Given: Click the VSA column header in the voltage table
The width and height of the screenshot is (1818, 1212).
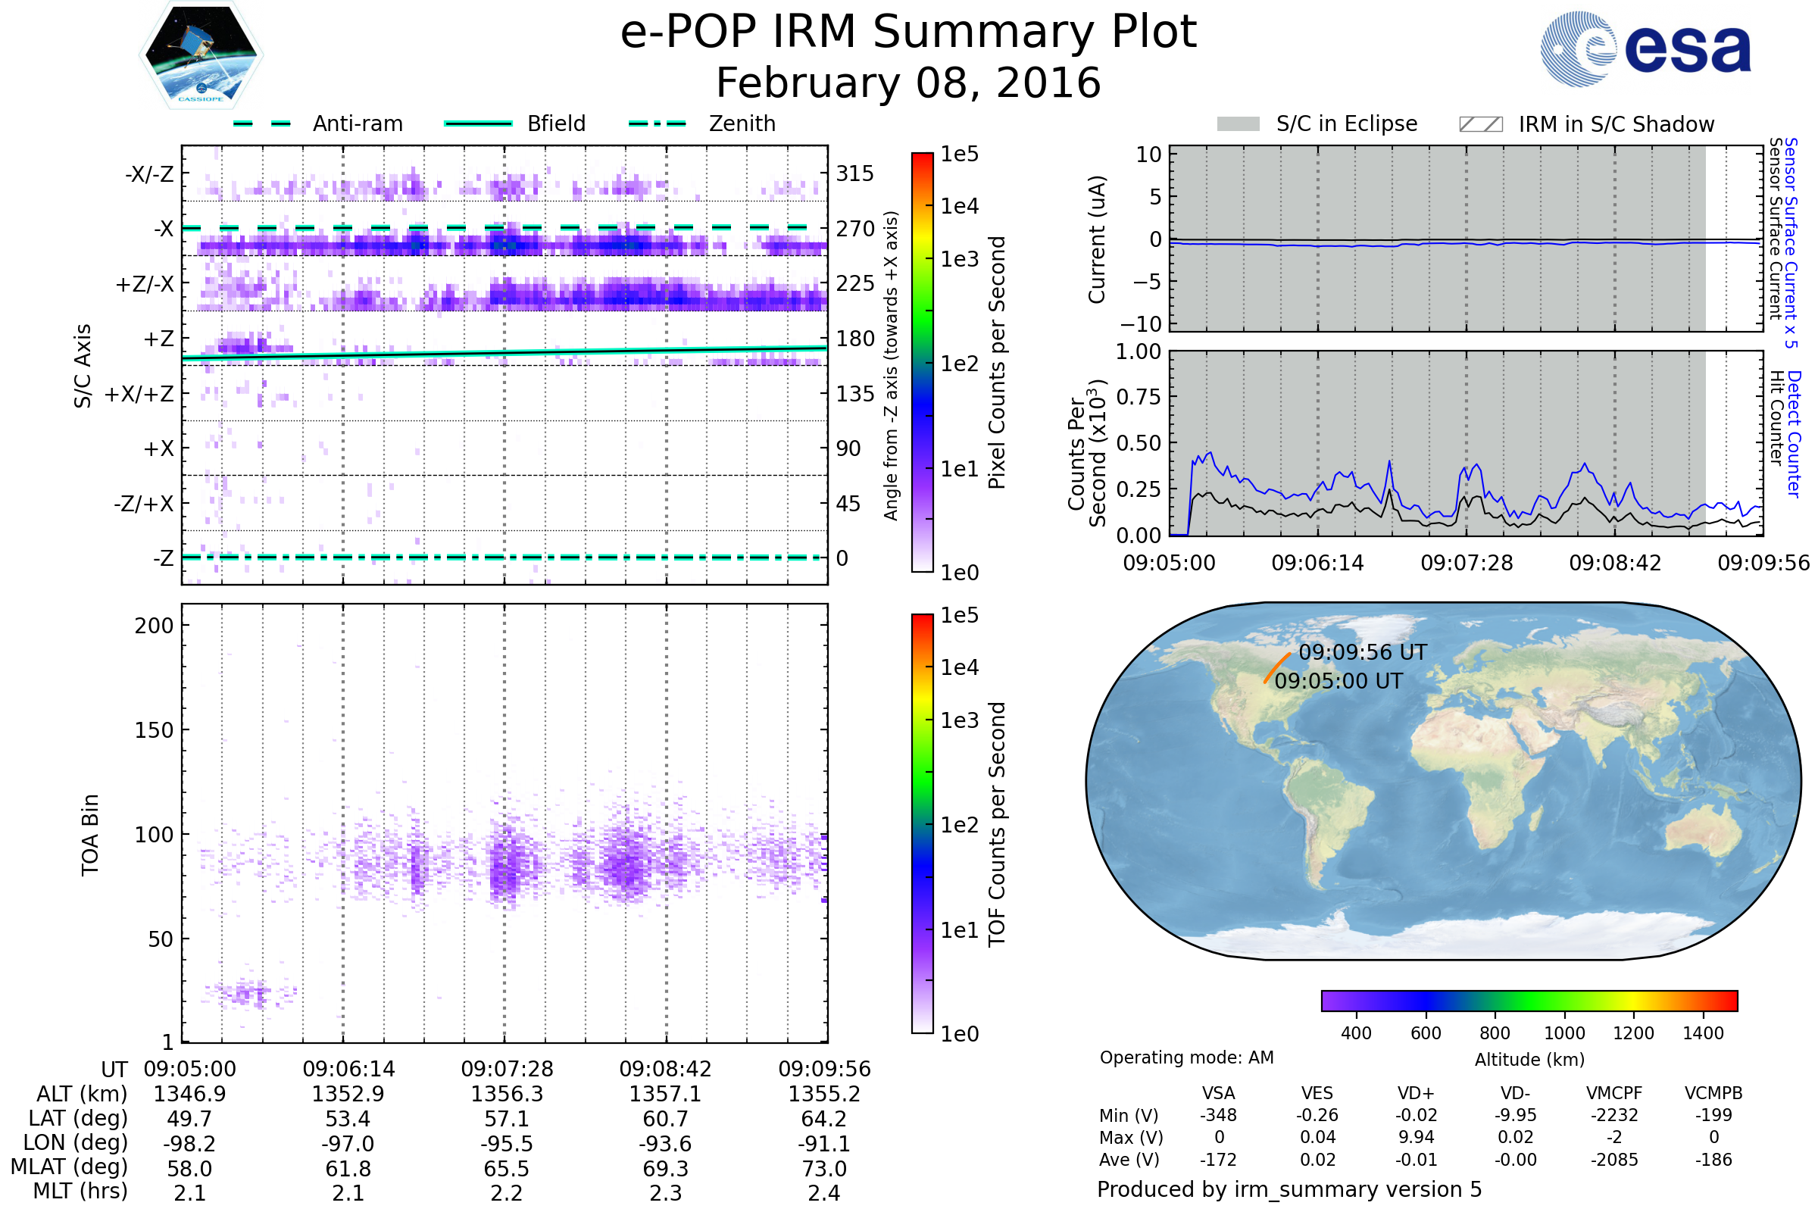Looking at the screenshot, I should click(x=1218, y=1093).
